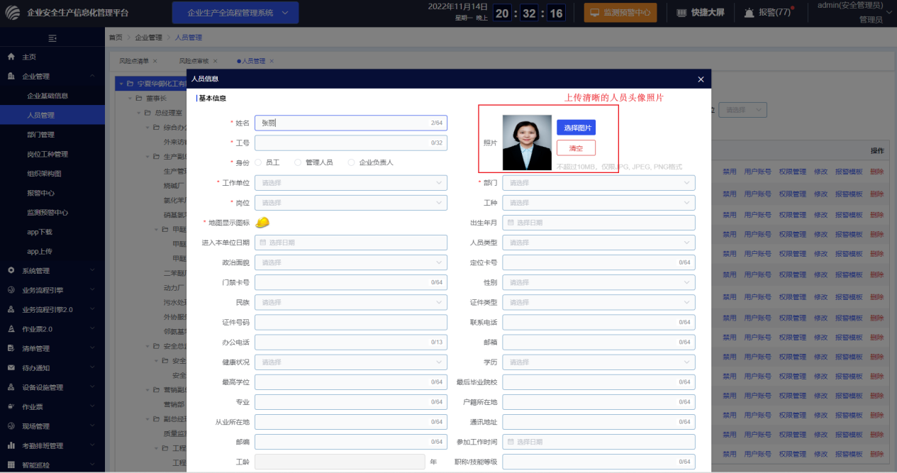The width and height of the screenshot is (897, 473).
Task: Open app下载 in the sidebar
Action: pyautogui.click(x=40, y=232)
